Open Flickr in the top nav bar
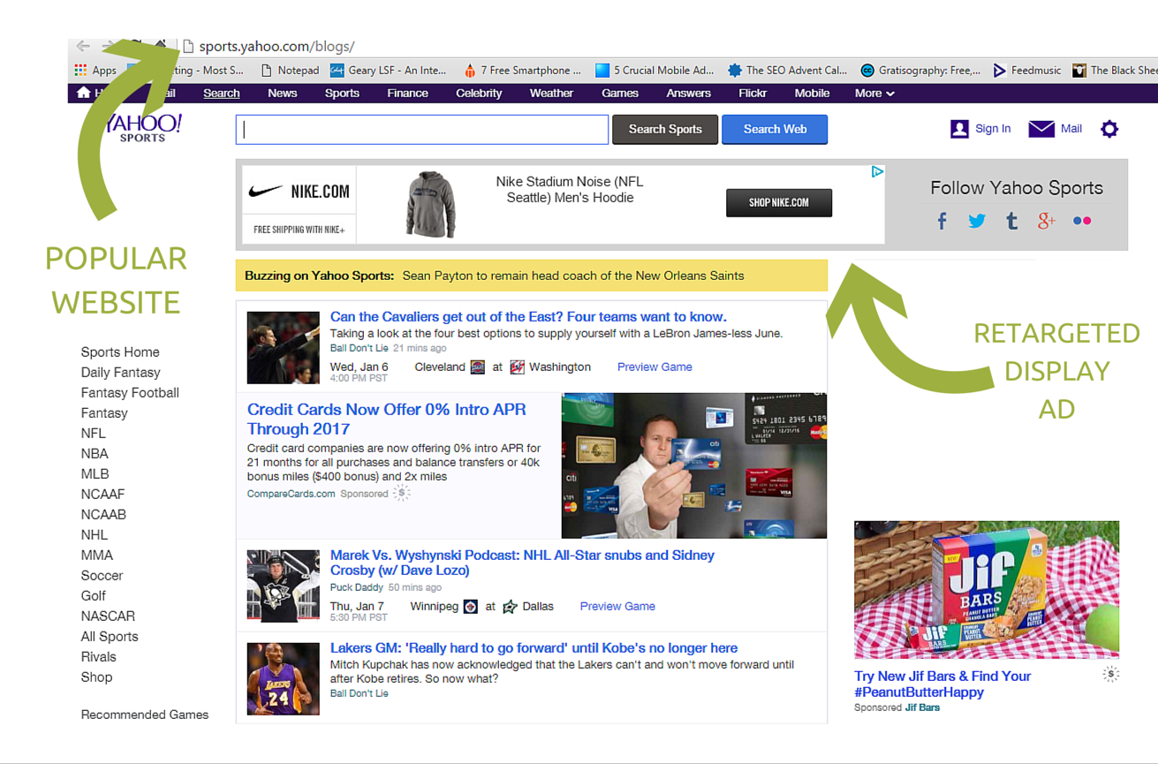Image resolution: width=1158 pixels, height=764 pixels. [753, 93]
